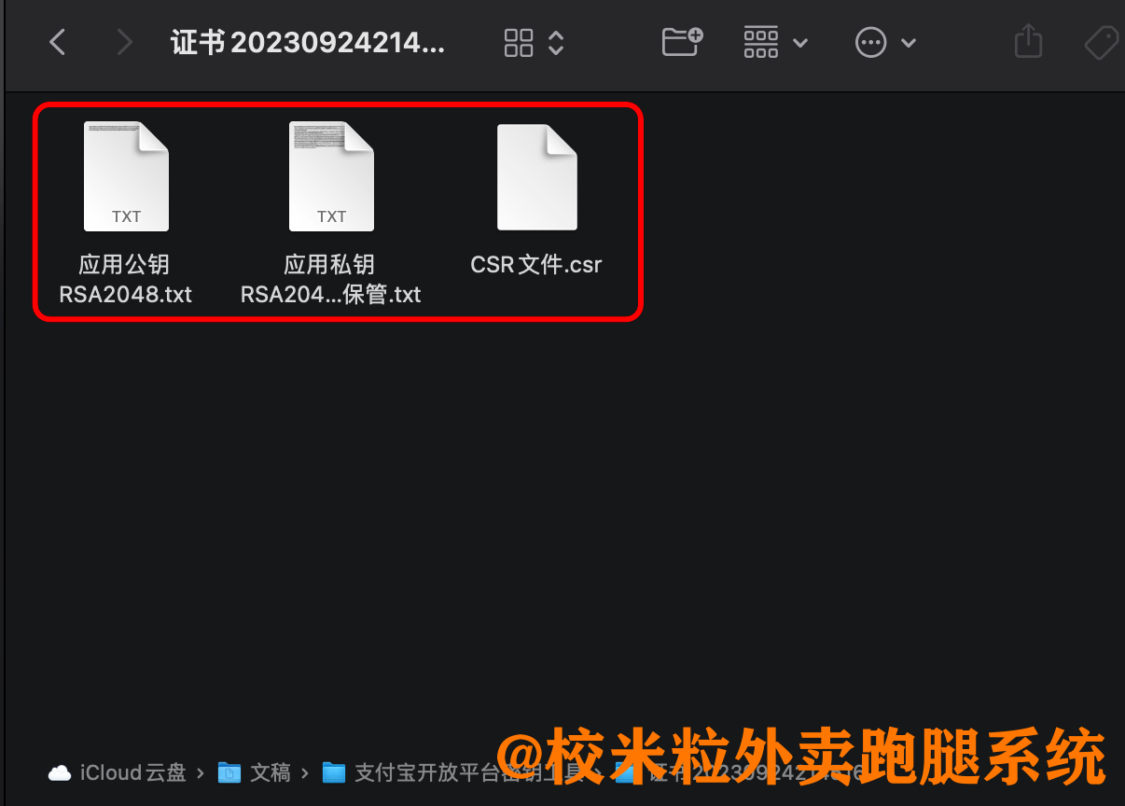Expand the group-by dropdown chevron

(799, 43)
